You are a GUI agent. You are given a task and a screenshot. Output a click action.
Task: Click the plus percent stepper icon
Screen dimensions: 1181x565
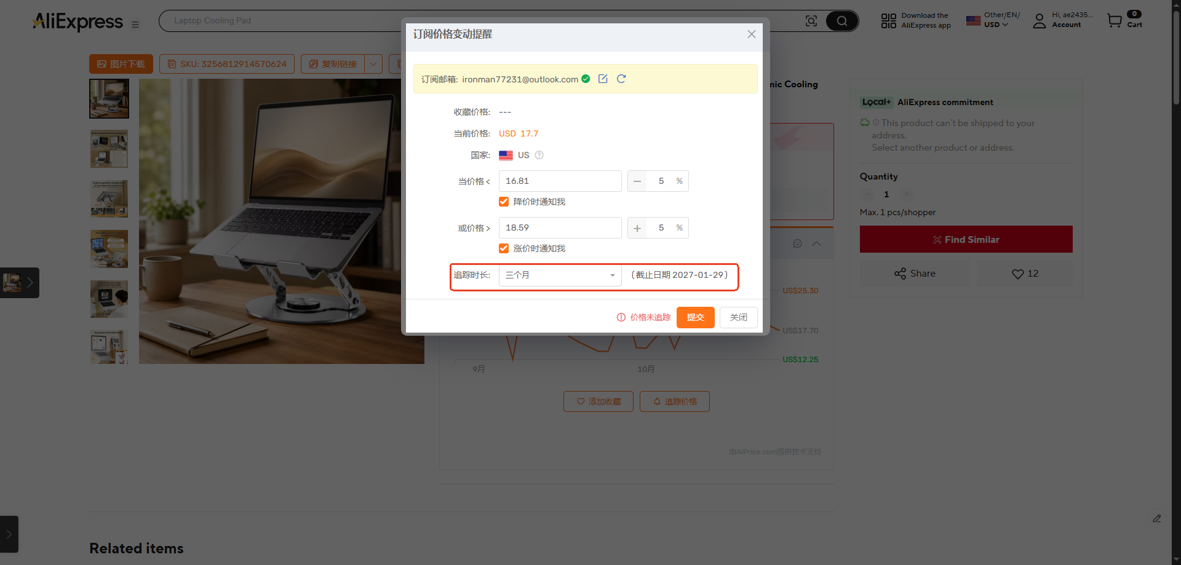pyautogui.click(x=637, y=228)
